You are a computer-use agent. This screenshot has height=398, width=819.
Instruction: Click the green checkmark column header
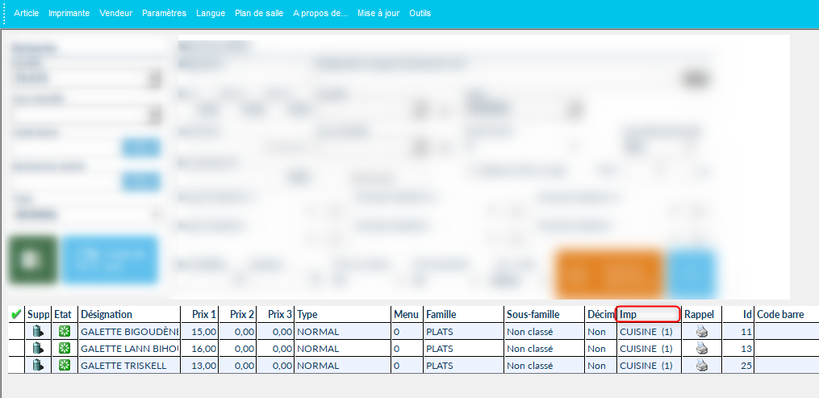[16, 314]
